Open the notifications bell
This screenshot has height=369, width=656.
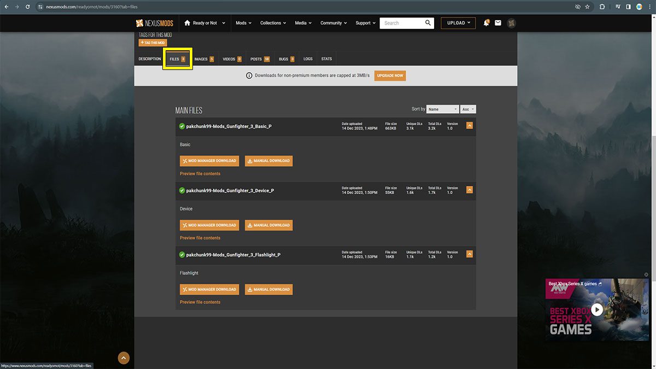click(486, 23)
